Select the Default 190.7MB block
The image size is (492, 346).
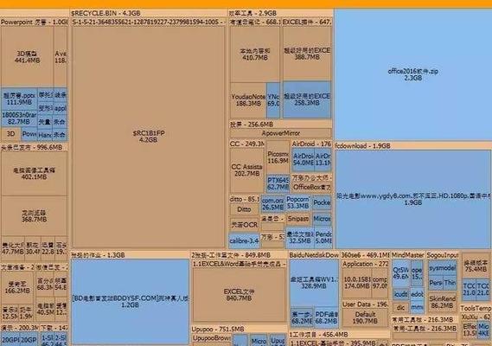tap(365, 317)
